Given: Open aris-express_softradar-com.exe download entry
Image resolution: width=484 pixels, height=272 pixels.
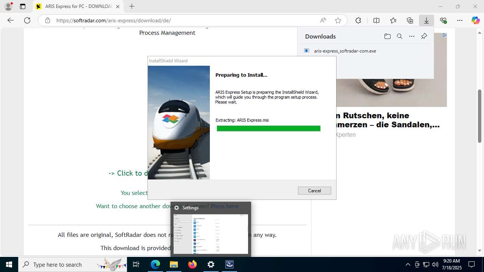Looking at the screenshot, I should [x=345, y=51].
